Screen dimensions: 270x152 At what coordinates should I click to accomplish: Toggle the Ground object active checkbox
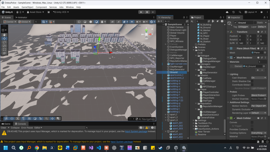point(235,23)
